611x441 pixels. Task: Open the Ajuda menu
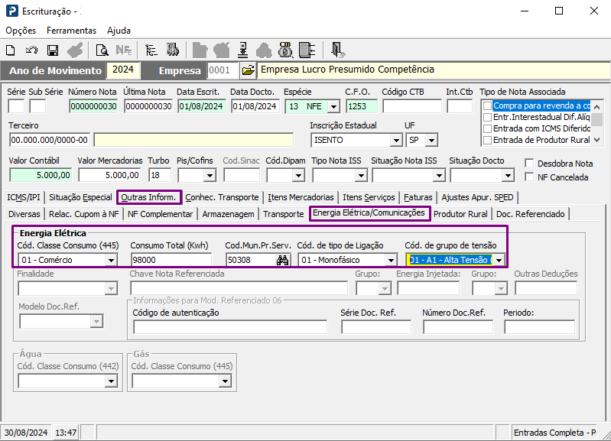[119, 31]
